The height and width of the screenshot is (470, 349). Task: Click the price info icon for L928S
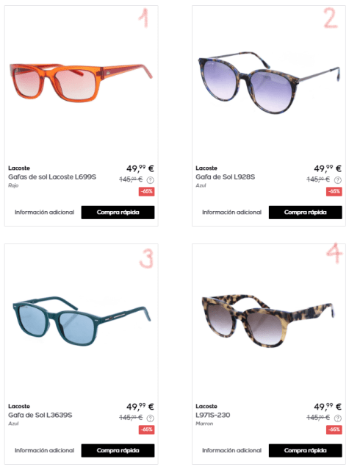338,180
